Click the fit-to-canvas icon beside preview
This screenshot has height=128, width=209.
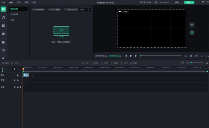point(192,25)
